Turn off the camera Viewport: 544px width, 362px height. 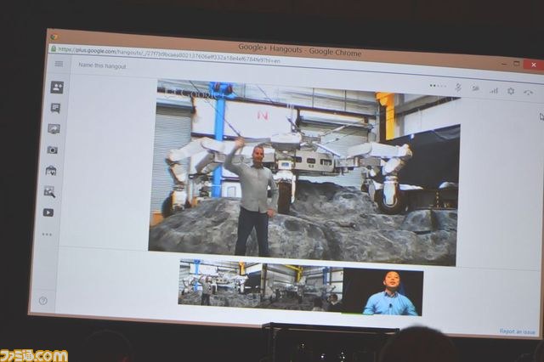[475, 88]
